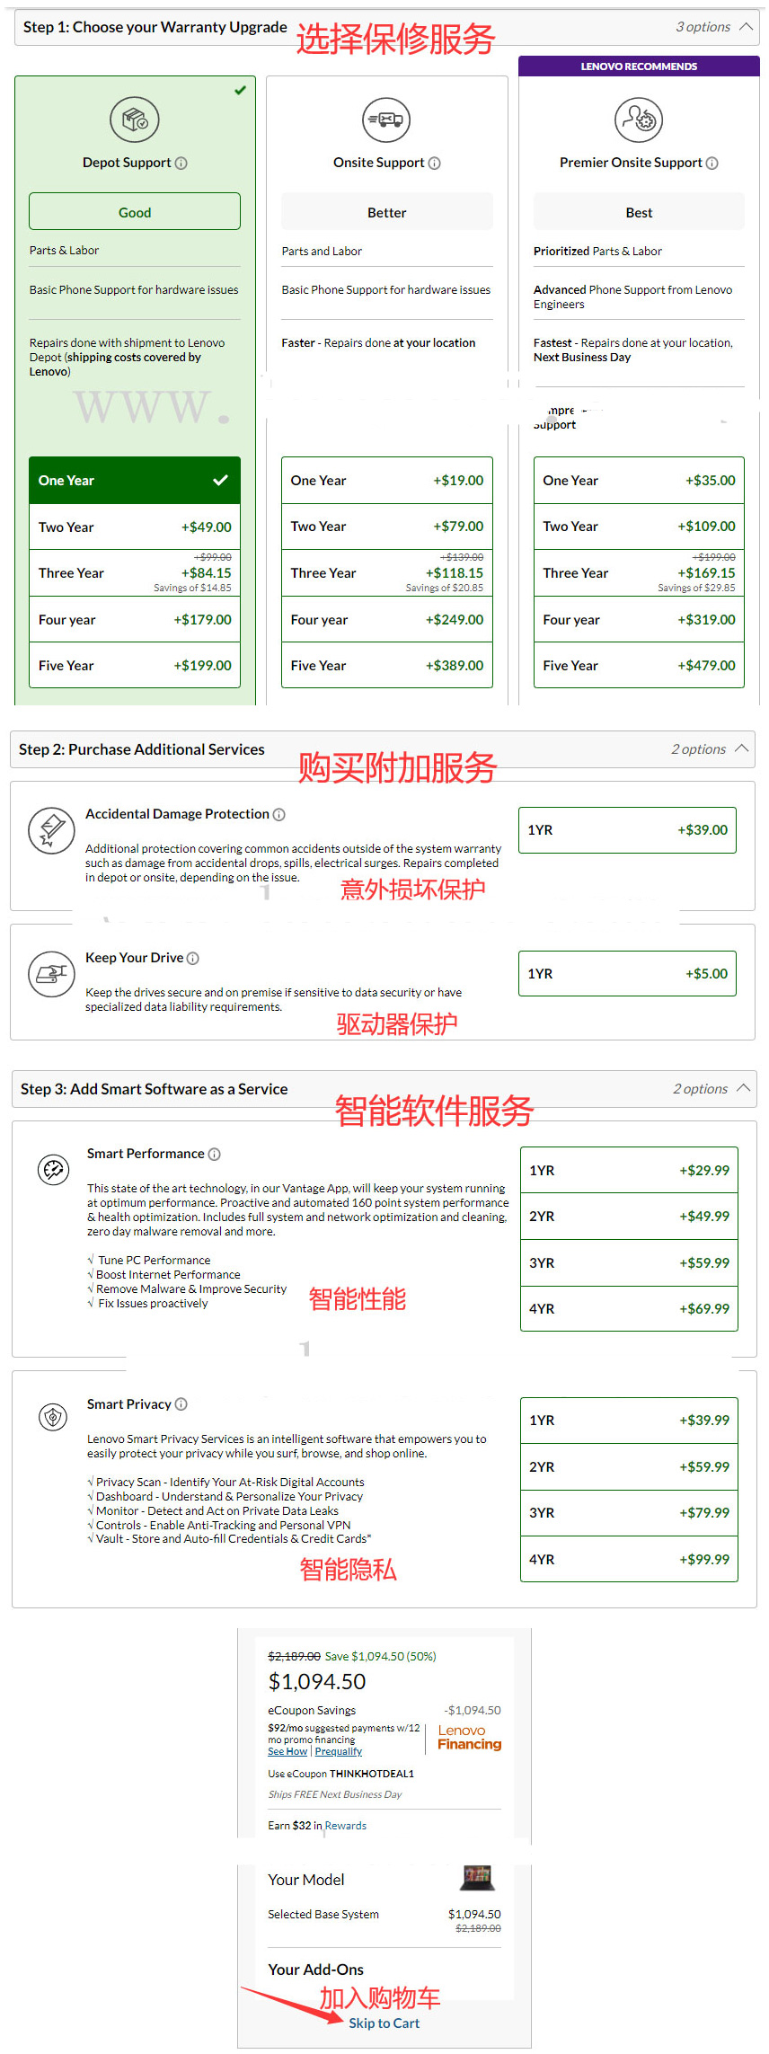Open the See How financing link
The image size is (769, 2054).
coord(287,1751)
